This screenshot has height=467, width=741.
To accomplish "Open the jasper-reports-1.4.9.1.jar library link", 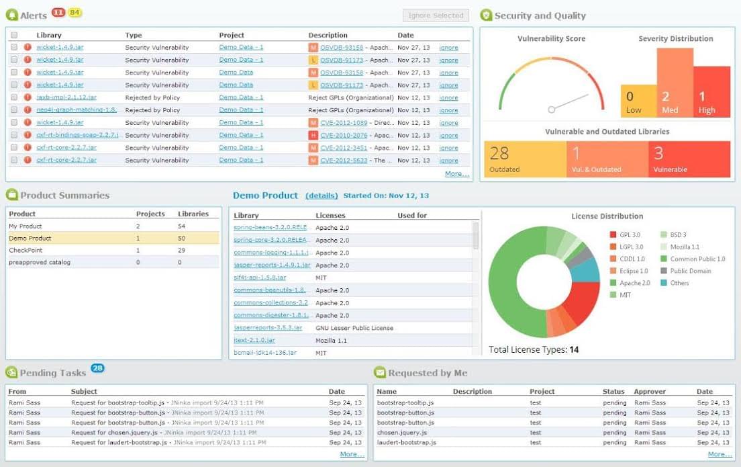I will (273, 265).
